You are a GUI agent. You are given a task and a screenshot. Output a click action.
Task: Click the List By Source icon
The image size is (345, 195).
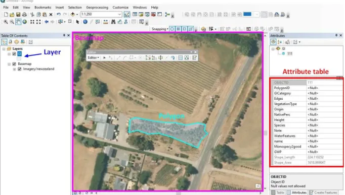click(x=10, y=42)
